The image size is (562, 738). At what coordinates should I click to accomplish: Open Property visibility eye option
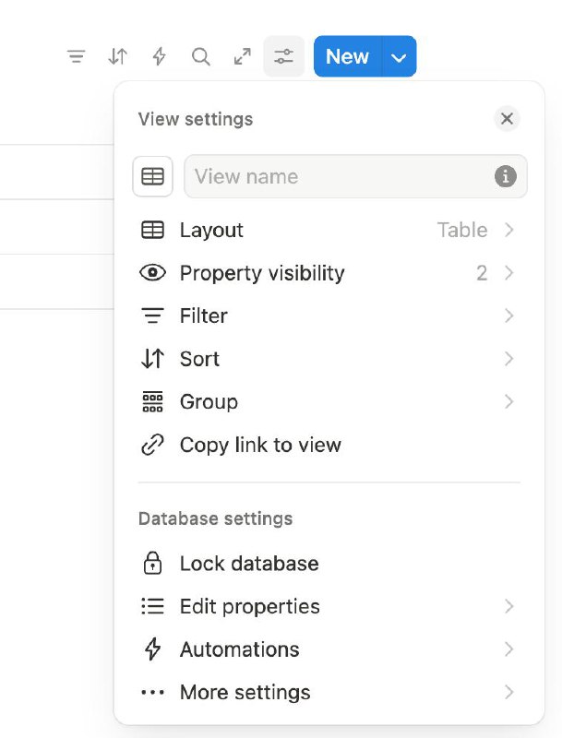coord(329,273)
